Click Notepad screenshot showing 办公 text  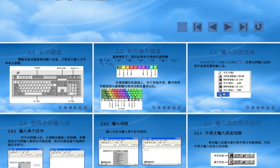162,151
